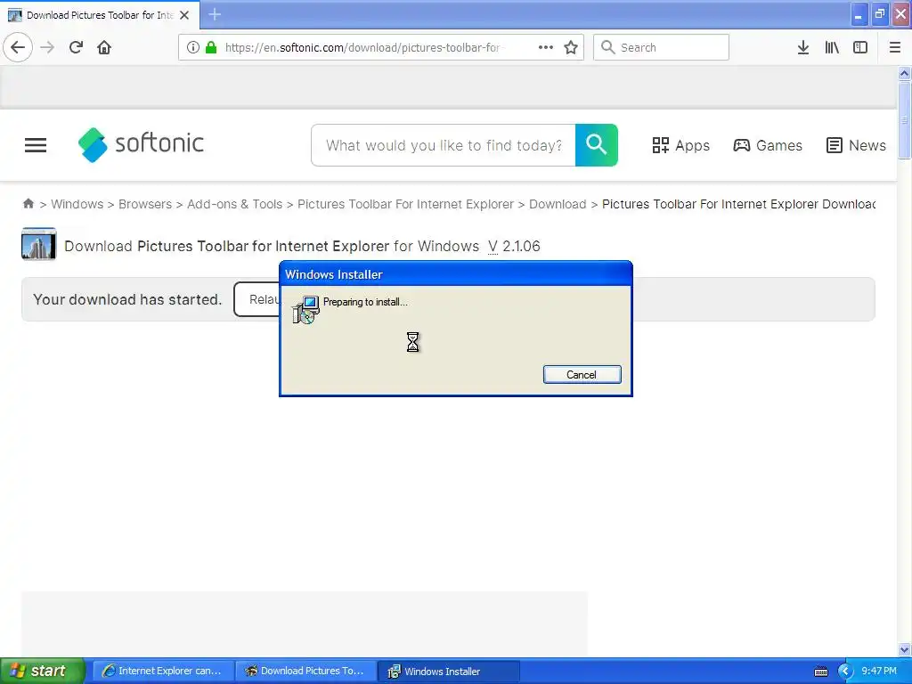Image resolution: width=912 pixels, height=684 pixels.
Task: Open the Games section
Action: [767, 145]
